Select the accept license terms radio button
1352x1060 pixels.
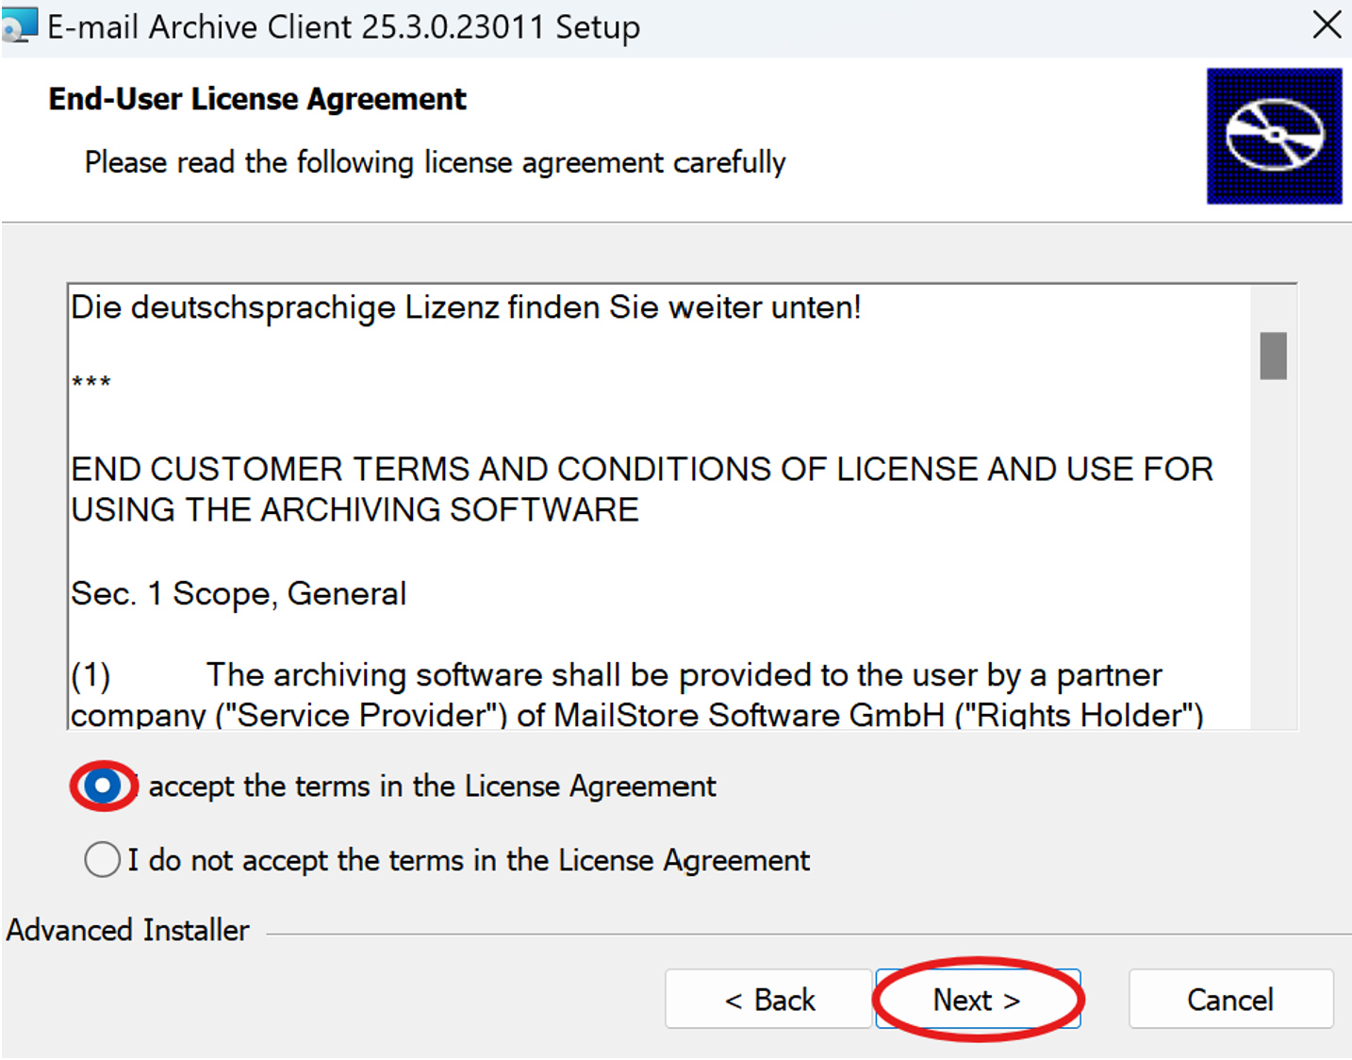(x=103, y=786)
